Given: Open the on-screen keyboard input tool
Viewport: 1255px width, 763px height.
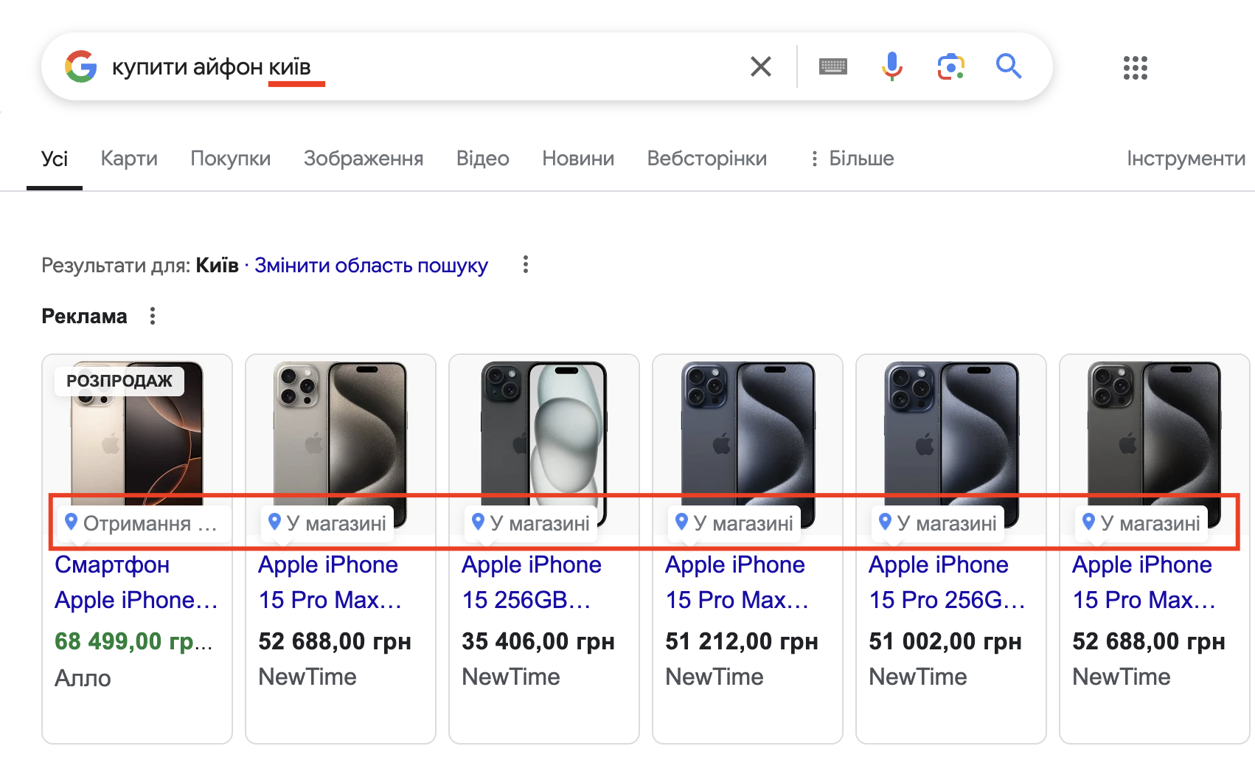Looking at the screenshot, I should coord(833,67).
